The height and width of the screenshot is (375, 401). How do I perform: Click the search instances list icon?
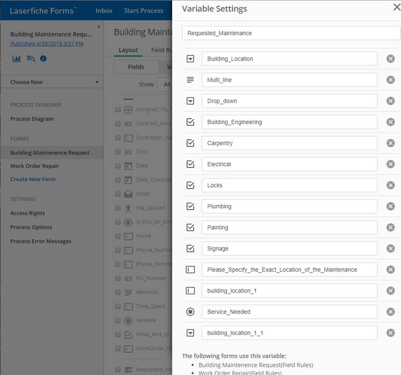coord(31,59)
